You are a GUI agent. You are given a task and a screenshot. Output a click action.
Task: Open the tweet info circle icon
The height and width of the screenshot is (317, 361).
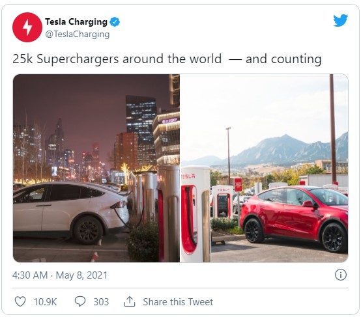pyautogui.click(x=341, y=275)
